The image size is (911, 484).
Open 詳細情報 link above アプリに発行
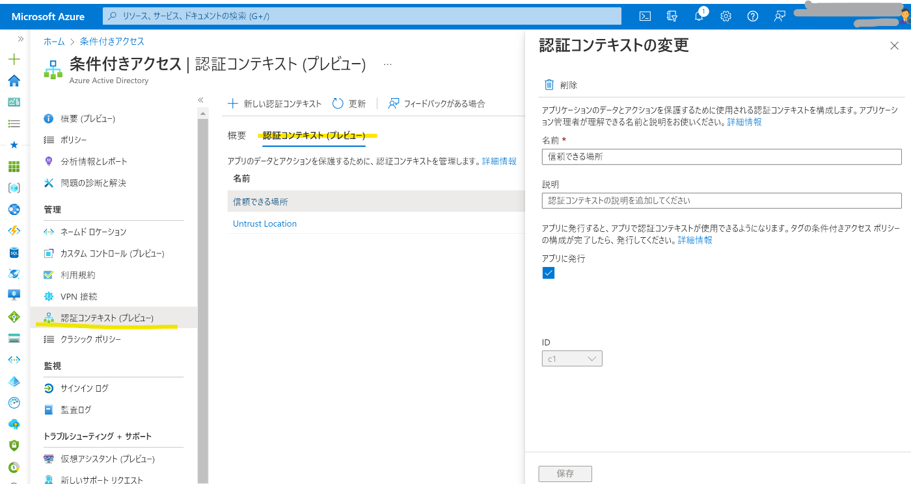point(695,240)
